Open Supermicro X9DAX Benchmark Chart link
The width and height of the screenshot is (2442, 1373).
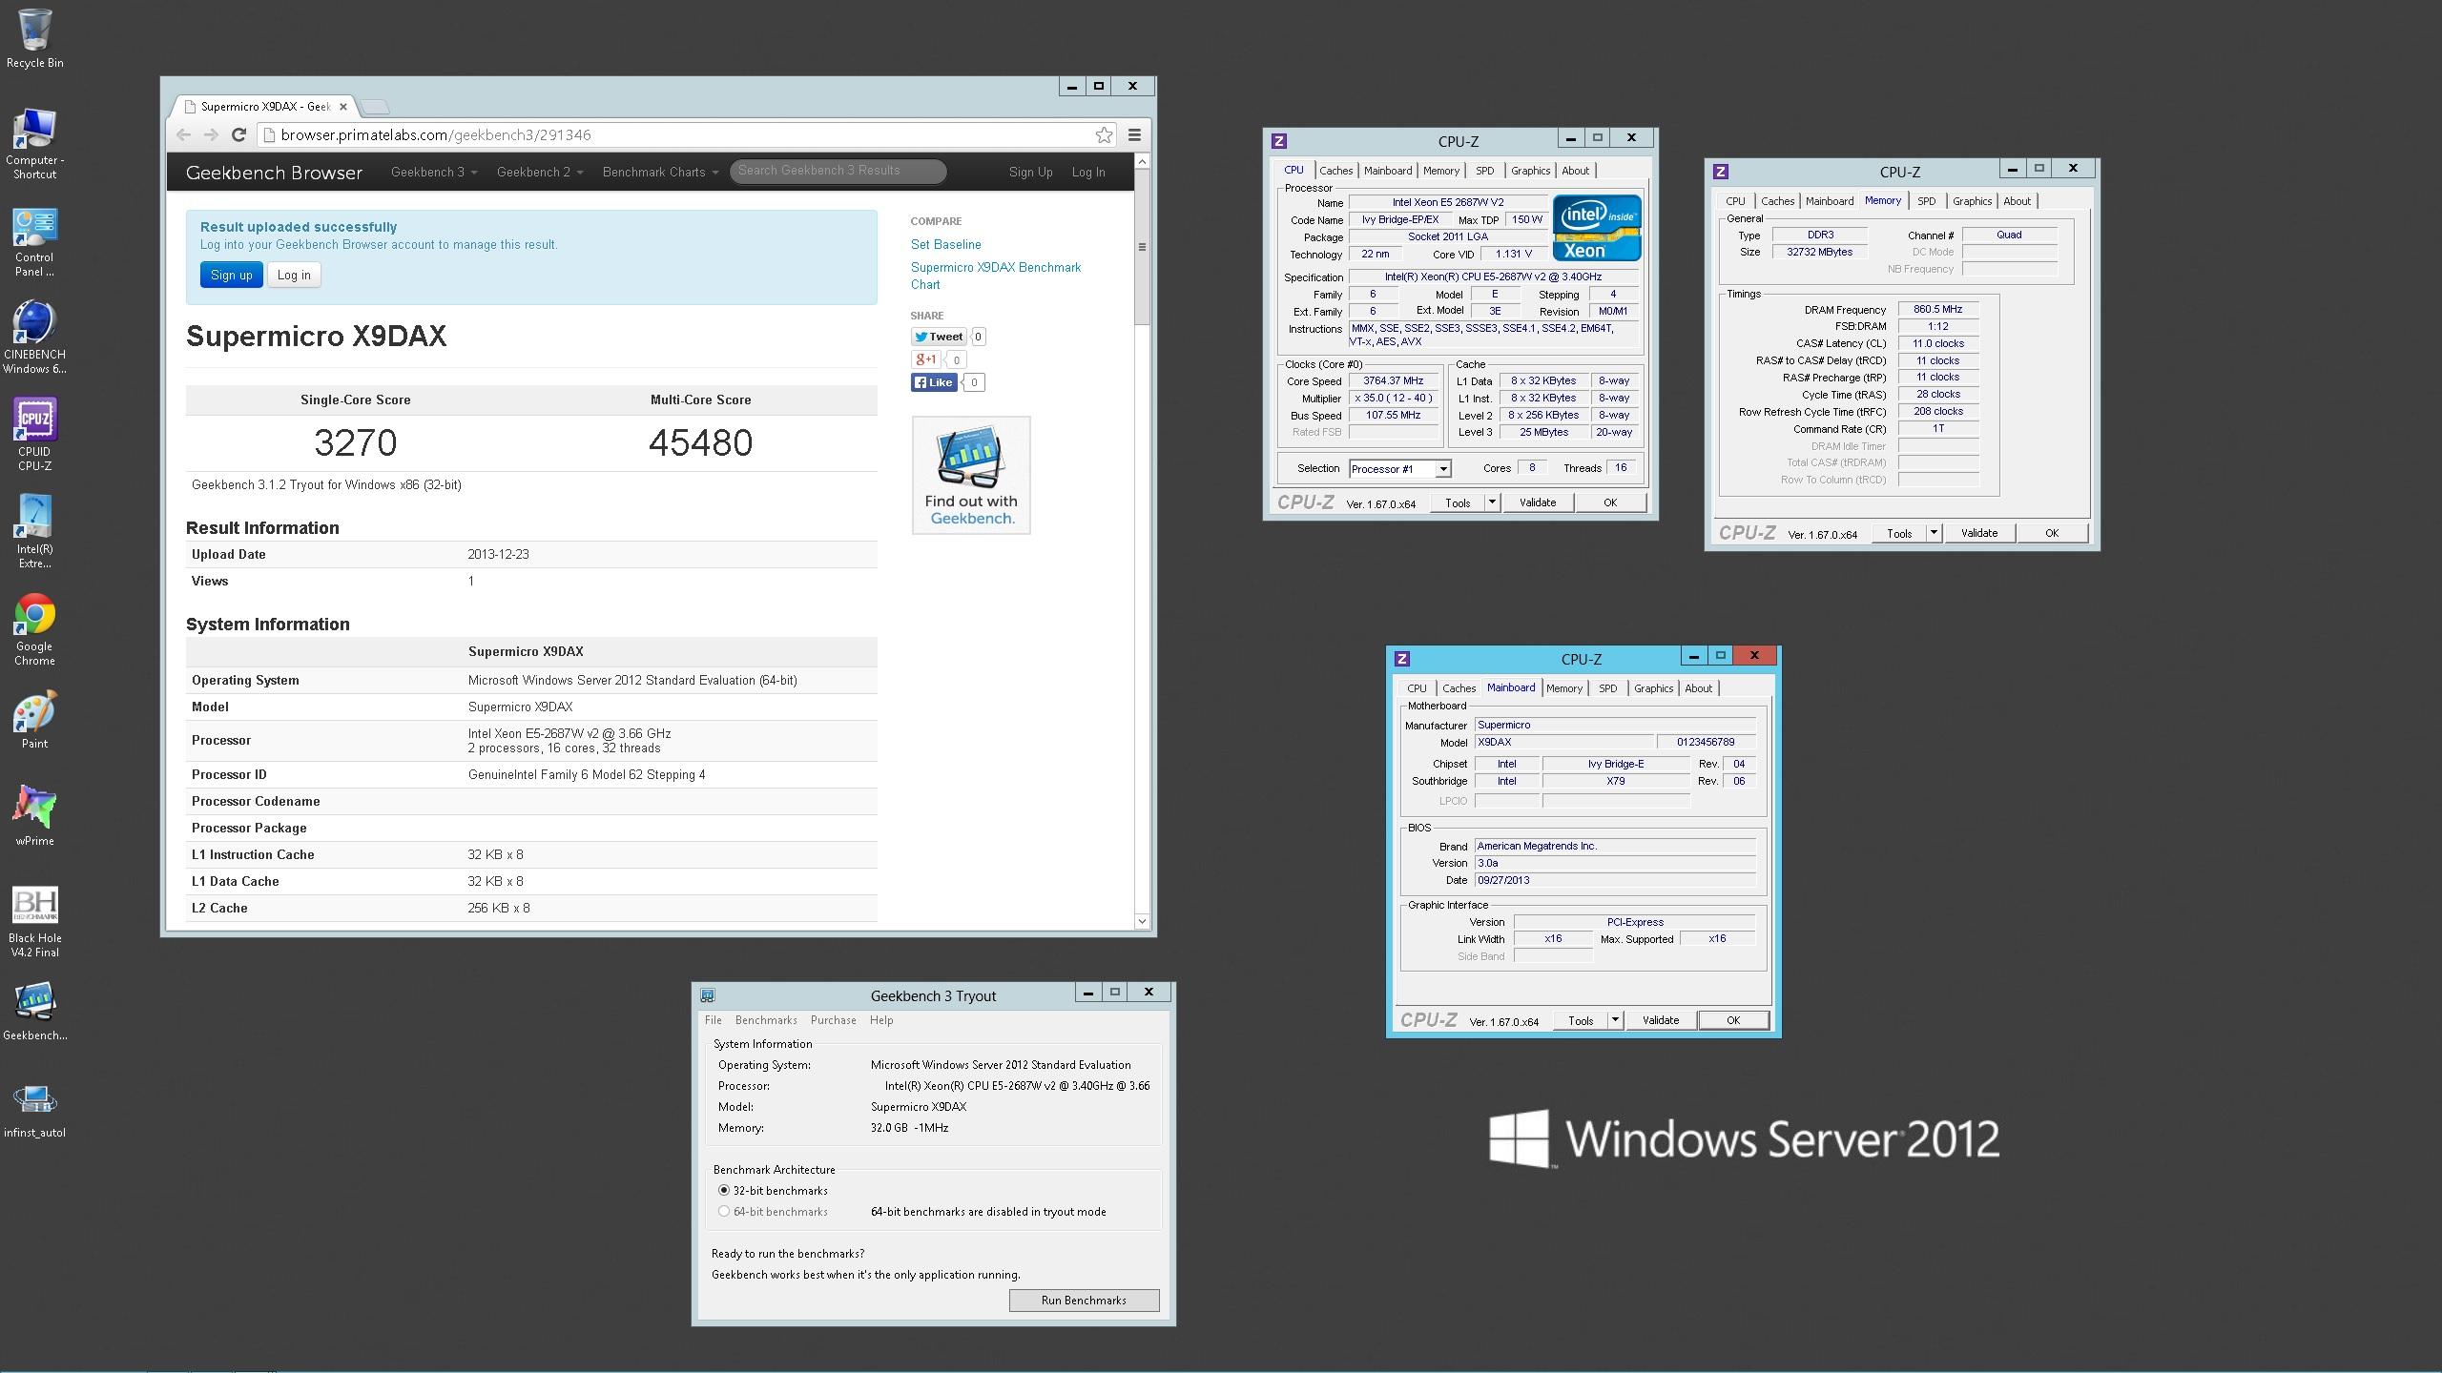click(x=996, y=276)
